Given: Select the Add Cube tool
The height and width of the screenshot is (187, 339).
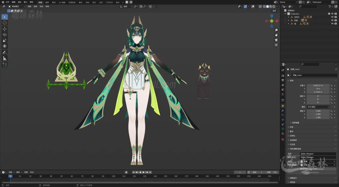Looking at the screenshot, I should point(5,64).
